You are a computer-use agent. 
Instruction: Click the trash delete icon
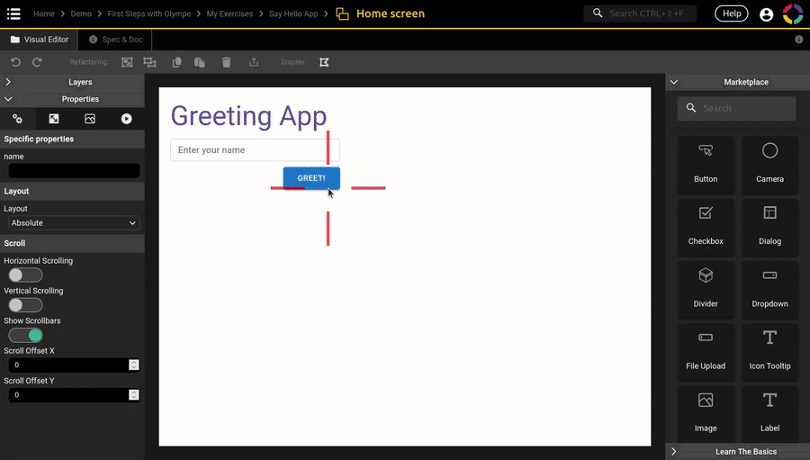coord(227,62)
